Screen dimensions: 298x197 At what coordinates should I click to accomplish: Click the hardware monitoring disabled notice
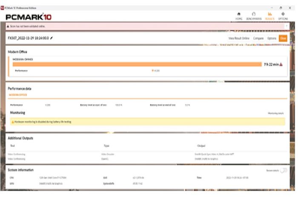(x=147, y=122)
